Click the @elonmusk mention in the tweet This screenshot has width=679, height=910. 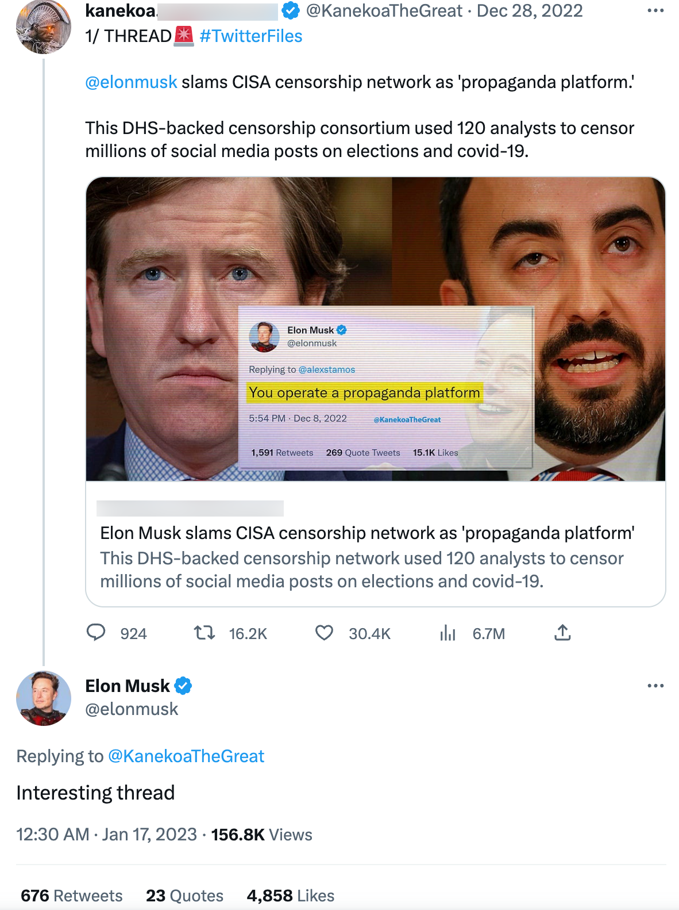coord(131,82)
